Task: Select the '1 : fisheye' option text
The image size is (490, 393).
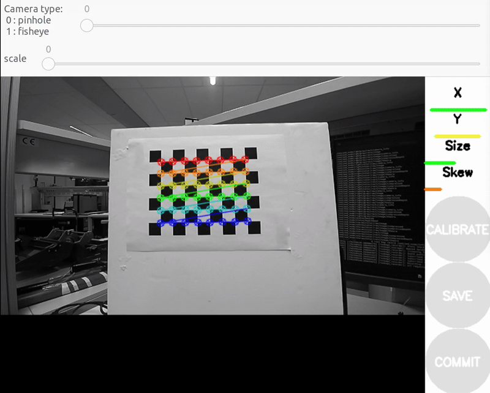Action: pyautogui.click(x=28, y=31)
